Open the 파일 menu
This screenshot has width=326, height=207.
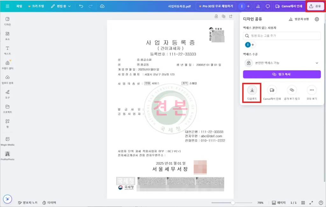[x=19, y=6]
